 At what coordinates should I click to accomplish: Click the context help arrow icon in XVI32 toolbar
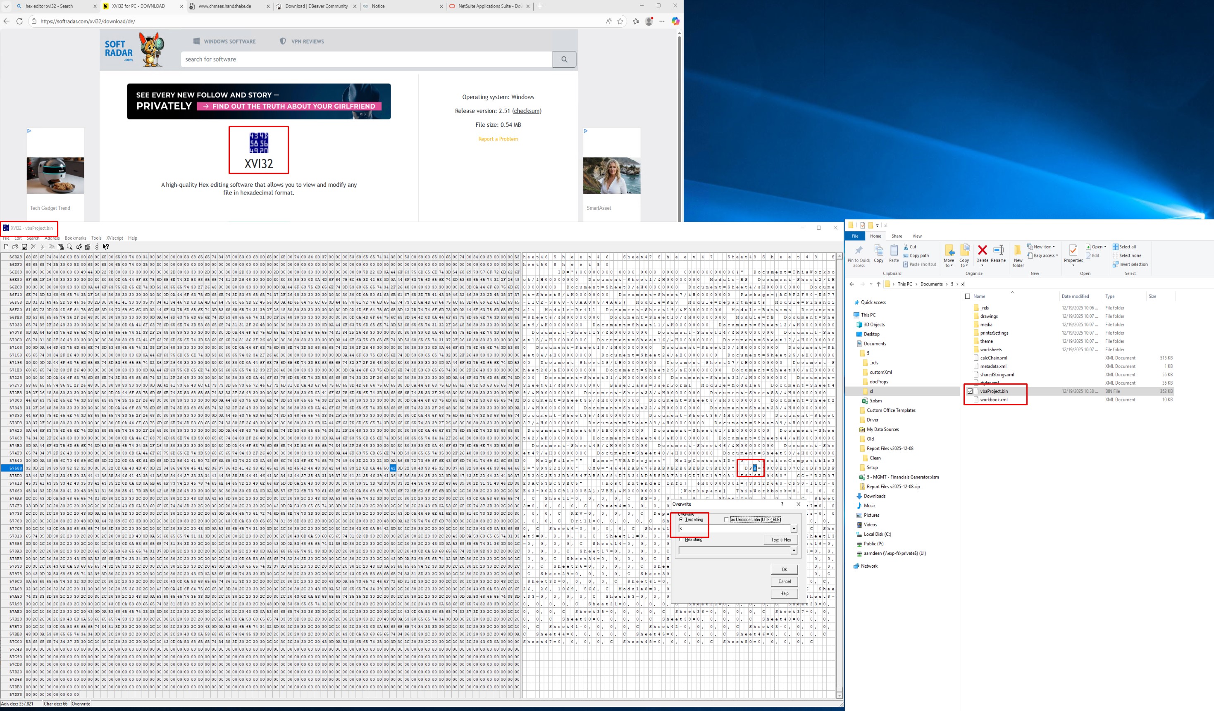pos(106,247)
